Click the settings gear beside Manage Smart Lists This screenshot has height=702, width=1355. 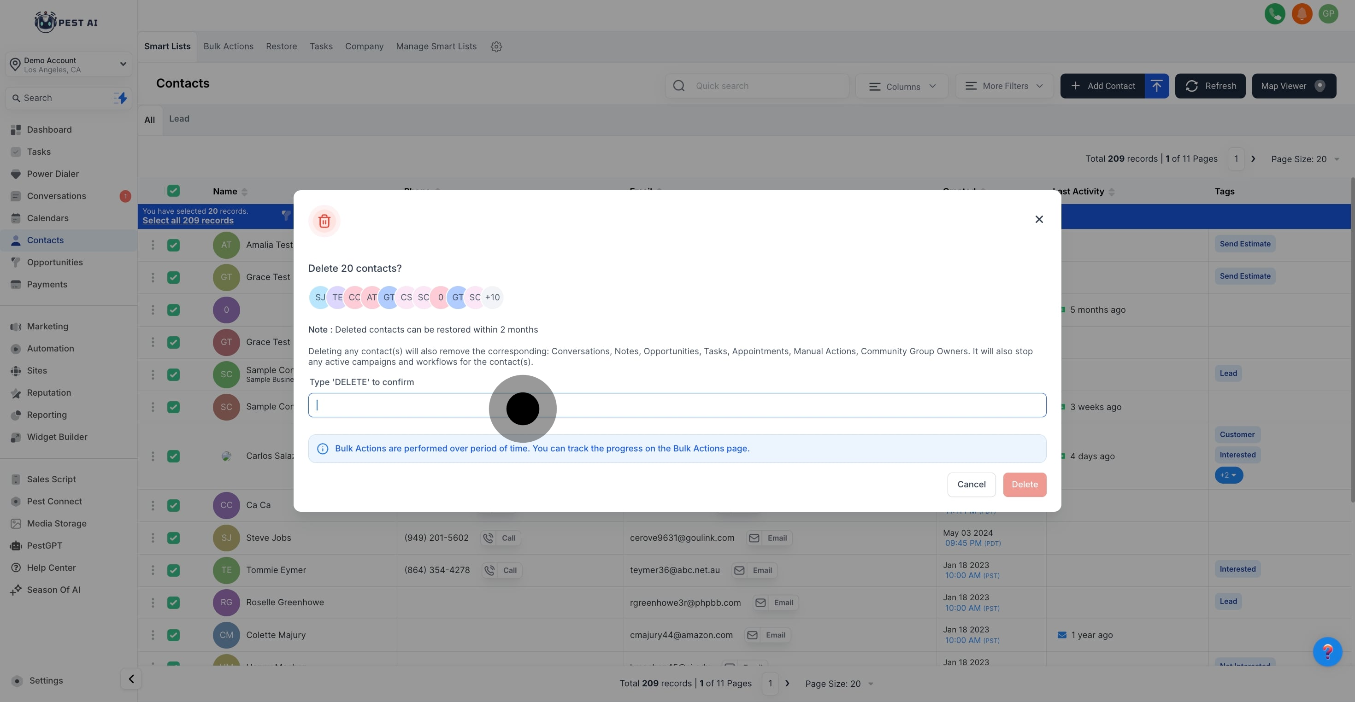coord(496,47)
